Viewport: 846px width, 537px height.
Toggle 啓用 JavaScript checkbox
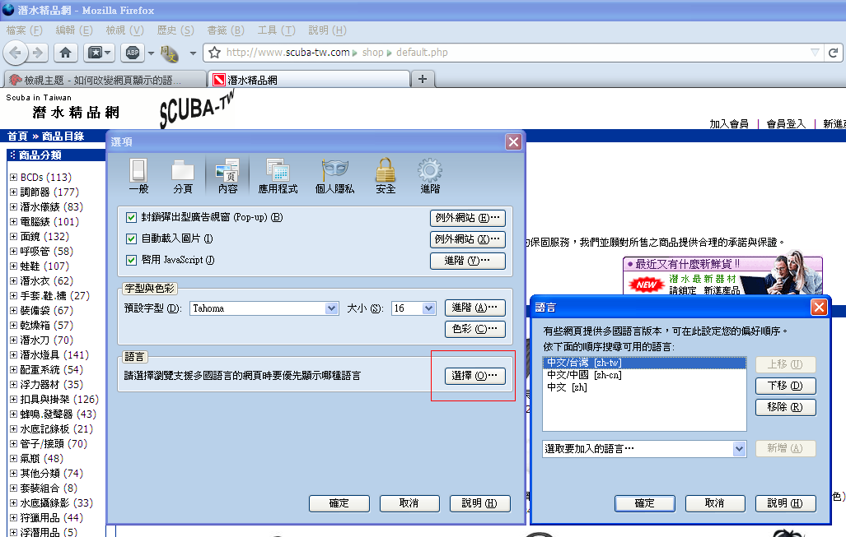(131, 260)
